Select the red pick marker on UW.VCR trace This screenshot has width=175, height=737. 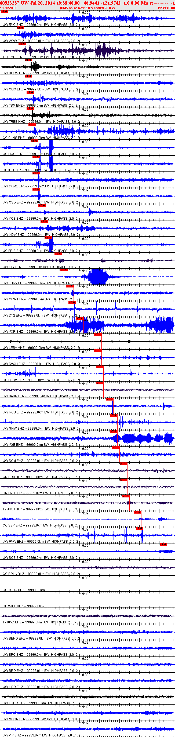click(80, 318)
